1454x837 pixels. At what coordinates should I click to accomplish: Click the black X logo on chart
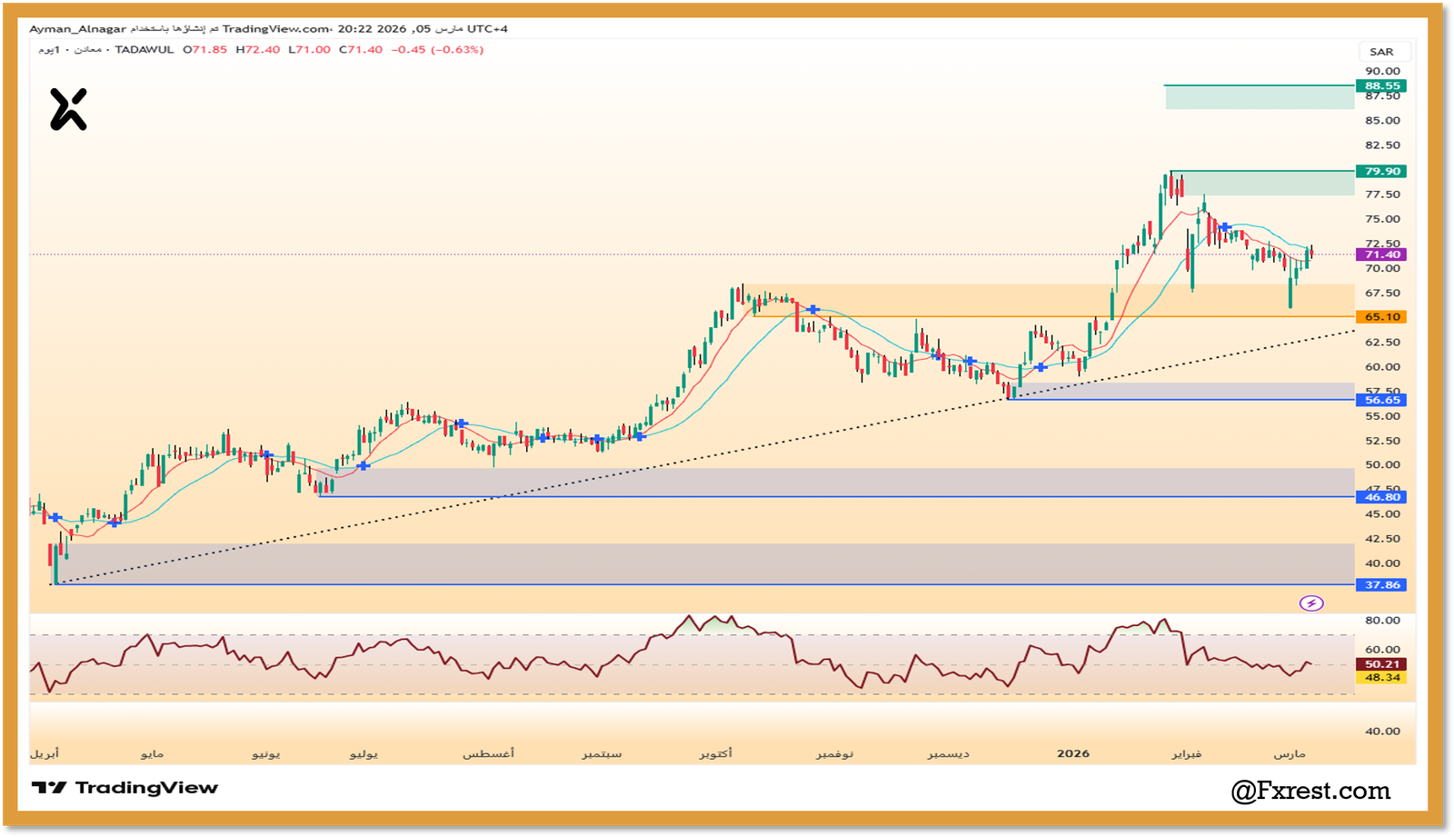(68, 110)
